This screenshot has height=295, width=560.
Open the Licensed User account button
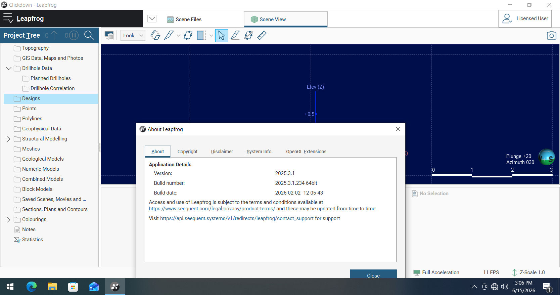click(525, 18)
